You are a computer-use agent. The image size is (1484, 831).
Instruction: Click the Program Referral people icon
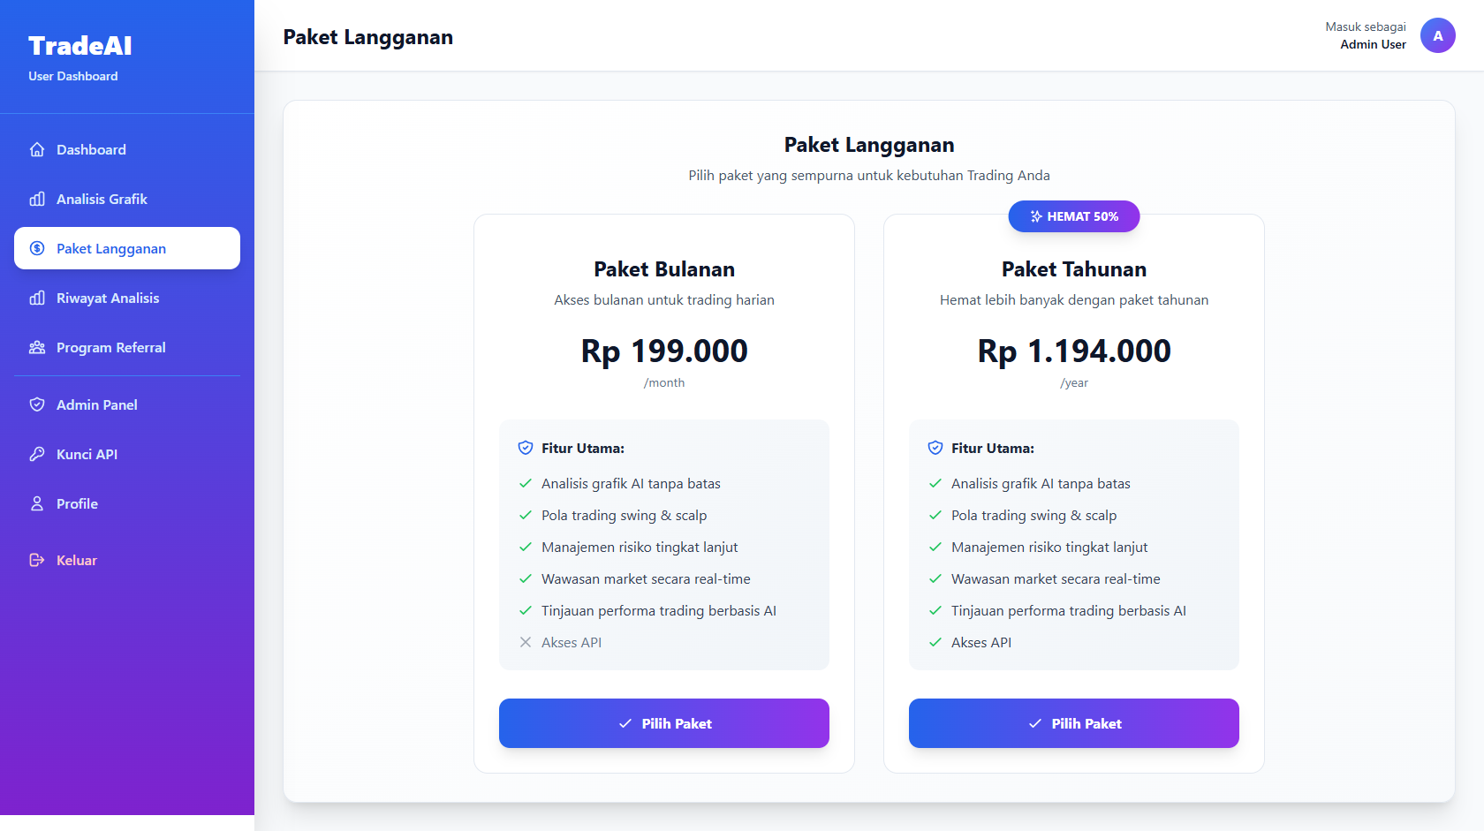coord(37,347)
